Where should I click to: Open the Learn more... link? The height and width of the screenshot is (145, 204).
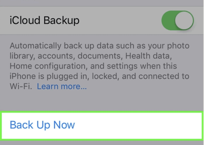[62, 87]
